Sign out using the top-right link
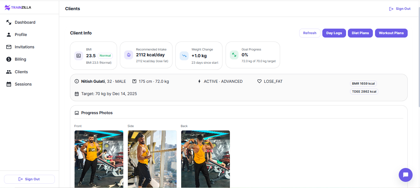 400,9
